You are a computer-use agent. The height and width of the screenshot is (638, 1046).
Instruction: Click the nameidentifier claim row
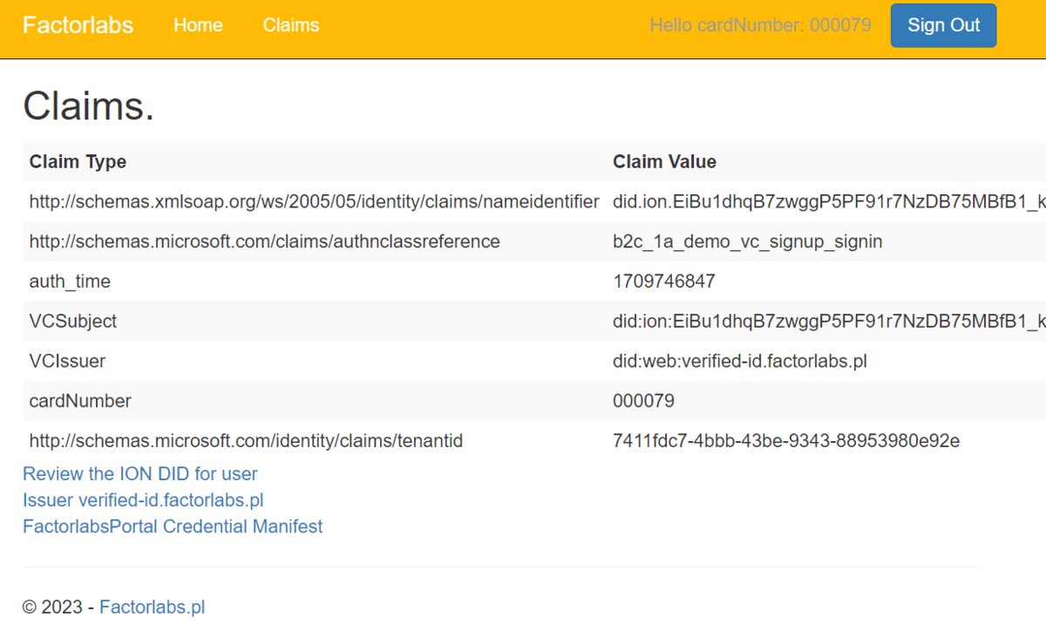[314, 201]
